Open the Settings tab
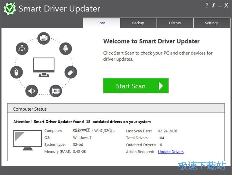The image size is (232, 175). click(212, 23)
